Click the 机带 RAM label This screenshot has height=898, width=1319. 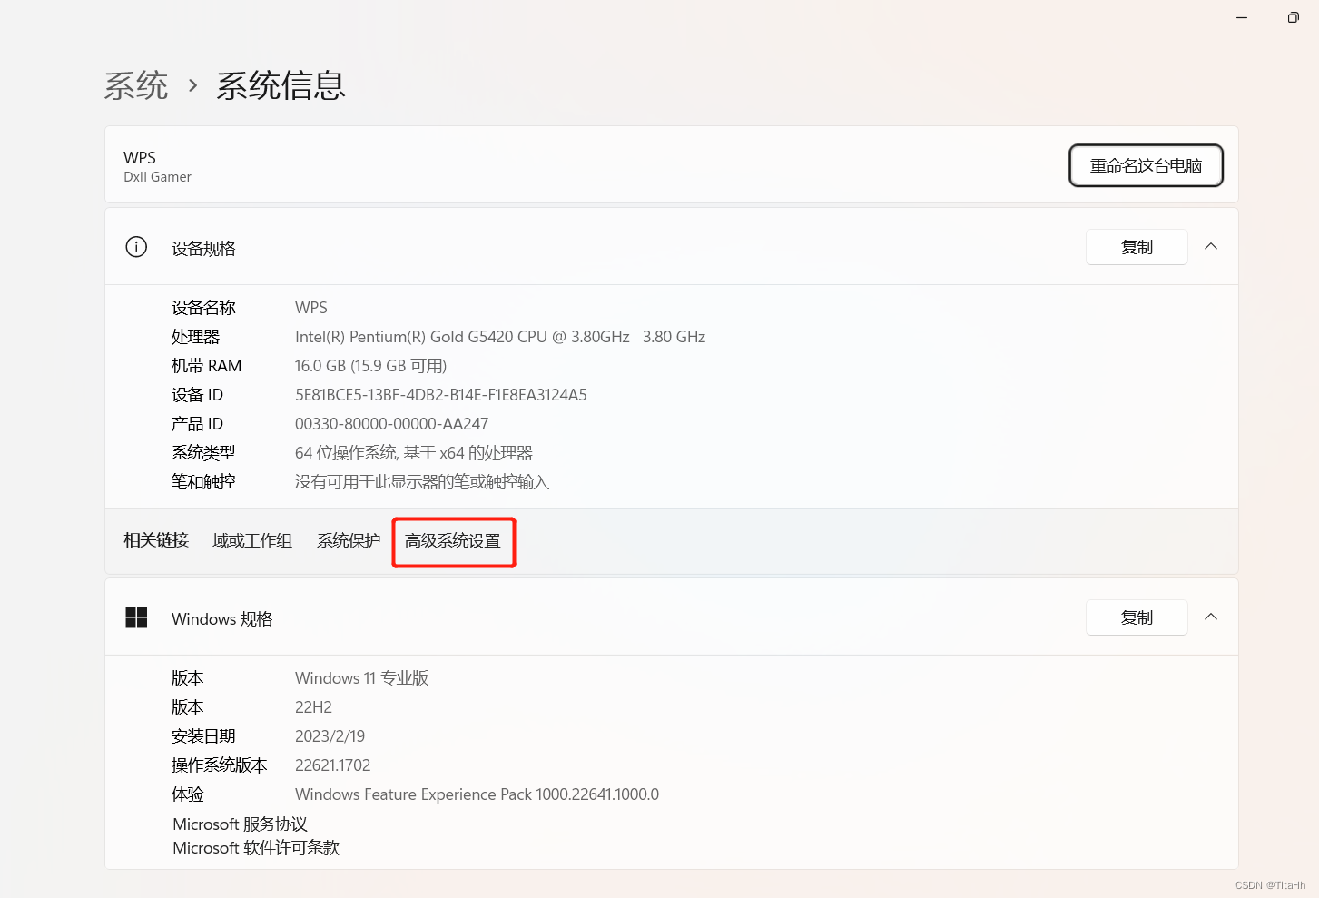tap(207, 366)
